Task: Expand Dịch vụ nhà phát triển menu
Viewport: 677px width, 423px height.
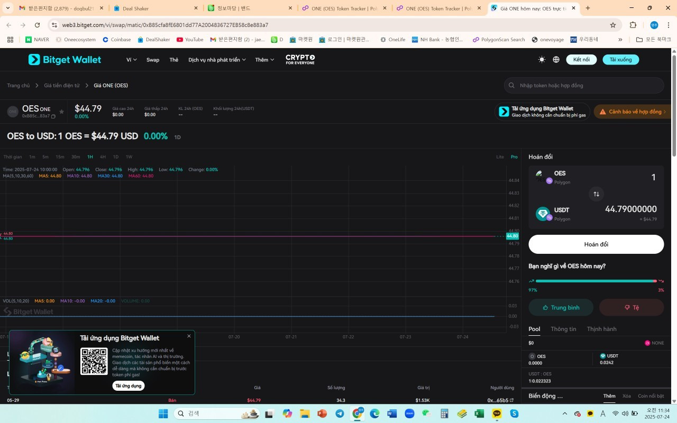Action: pyautogui.click(x=217, y=60)
